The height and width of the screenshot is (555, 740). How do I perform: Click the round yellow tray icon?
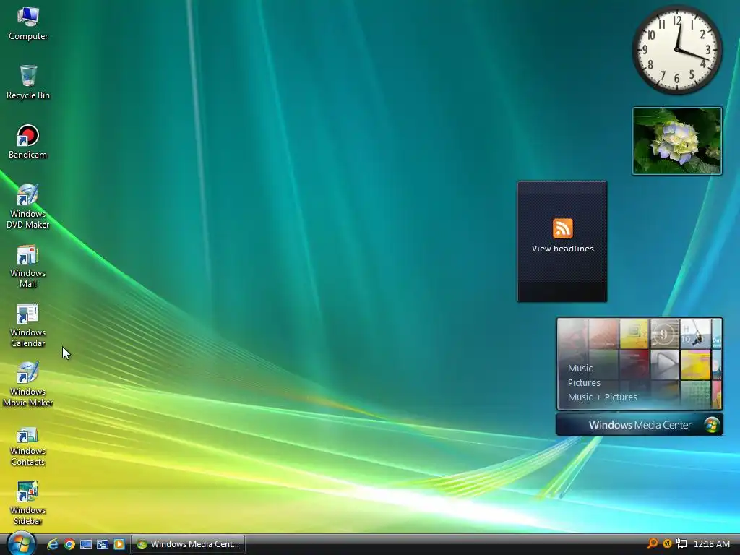[x=667, y=543]
